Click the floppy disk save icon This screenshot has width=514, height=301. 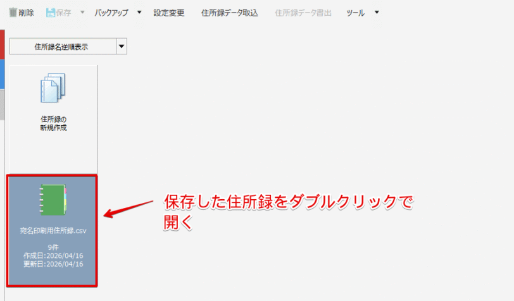[x=51, y=13]
